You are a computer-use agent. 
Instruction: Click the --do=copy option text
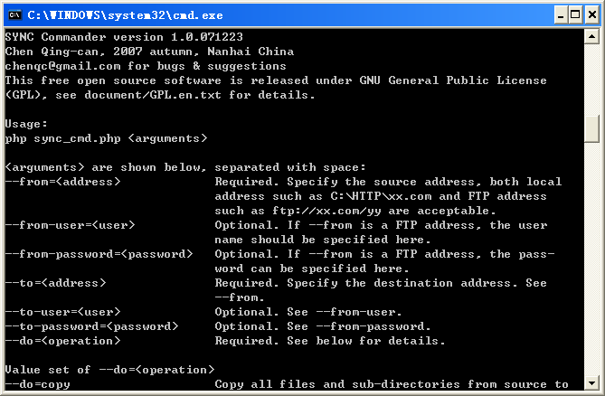pyautogui.click(x=37, y=384)
